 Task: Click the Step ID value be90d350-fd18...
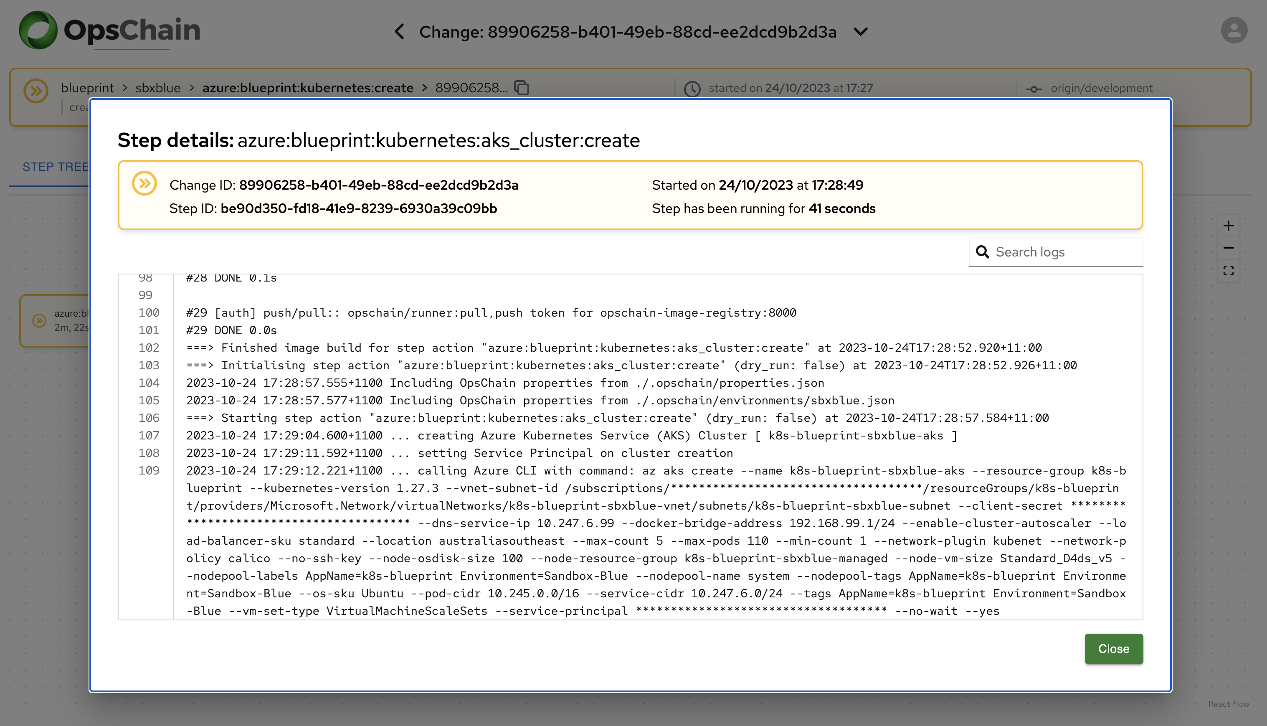359,208
